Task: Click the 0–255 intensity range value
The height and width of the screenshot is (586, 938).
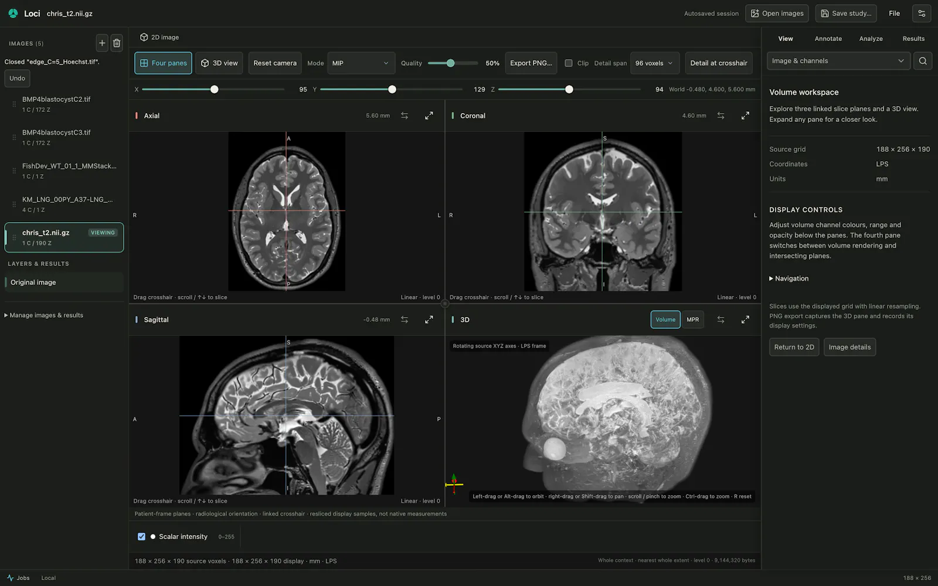Action: pyautogui.click(x=226, y=537)
